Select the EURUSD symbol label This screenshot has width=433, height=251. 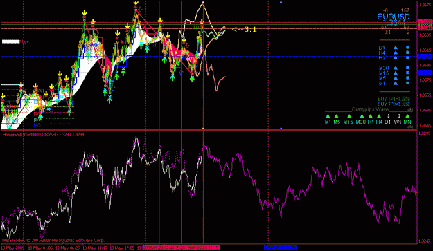tap(394, 17)
